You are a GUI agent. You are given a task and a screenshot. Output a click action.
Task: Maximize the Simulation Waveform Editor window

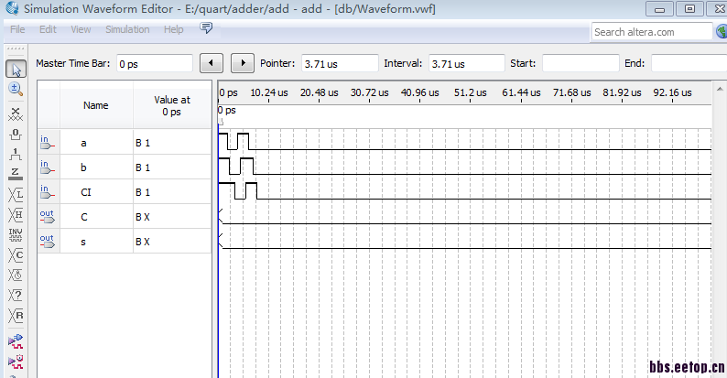689,9
